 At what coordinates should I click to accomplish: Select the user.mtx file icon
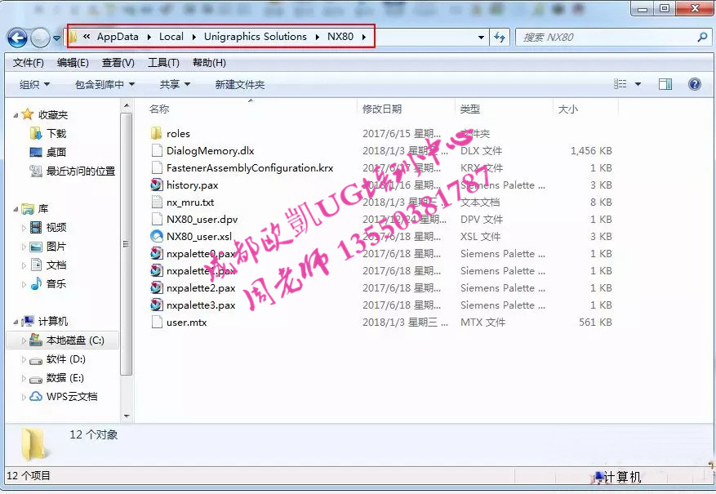[157, 322]
